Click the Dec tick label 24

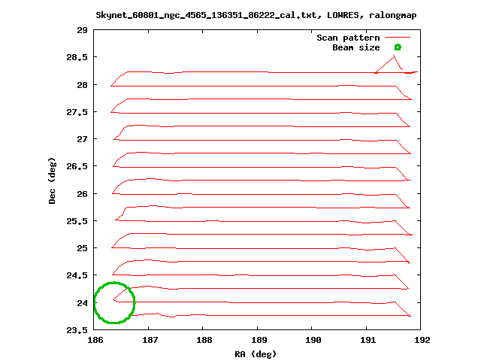pos(82,303)
